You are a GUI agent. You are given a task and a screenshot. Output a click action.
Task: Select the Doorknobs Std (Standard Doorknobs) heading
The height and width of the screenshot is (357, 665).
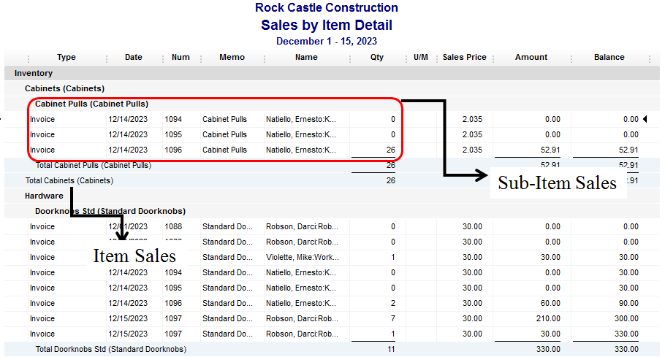tap(110, 211)
